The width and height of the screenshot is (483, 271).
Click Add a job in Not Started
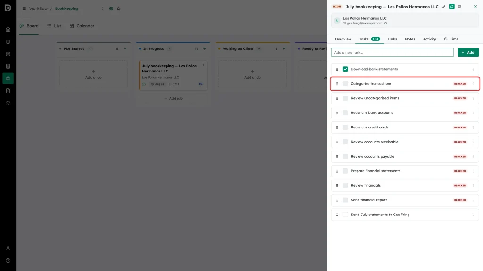pos(93,74)
